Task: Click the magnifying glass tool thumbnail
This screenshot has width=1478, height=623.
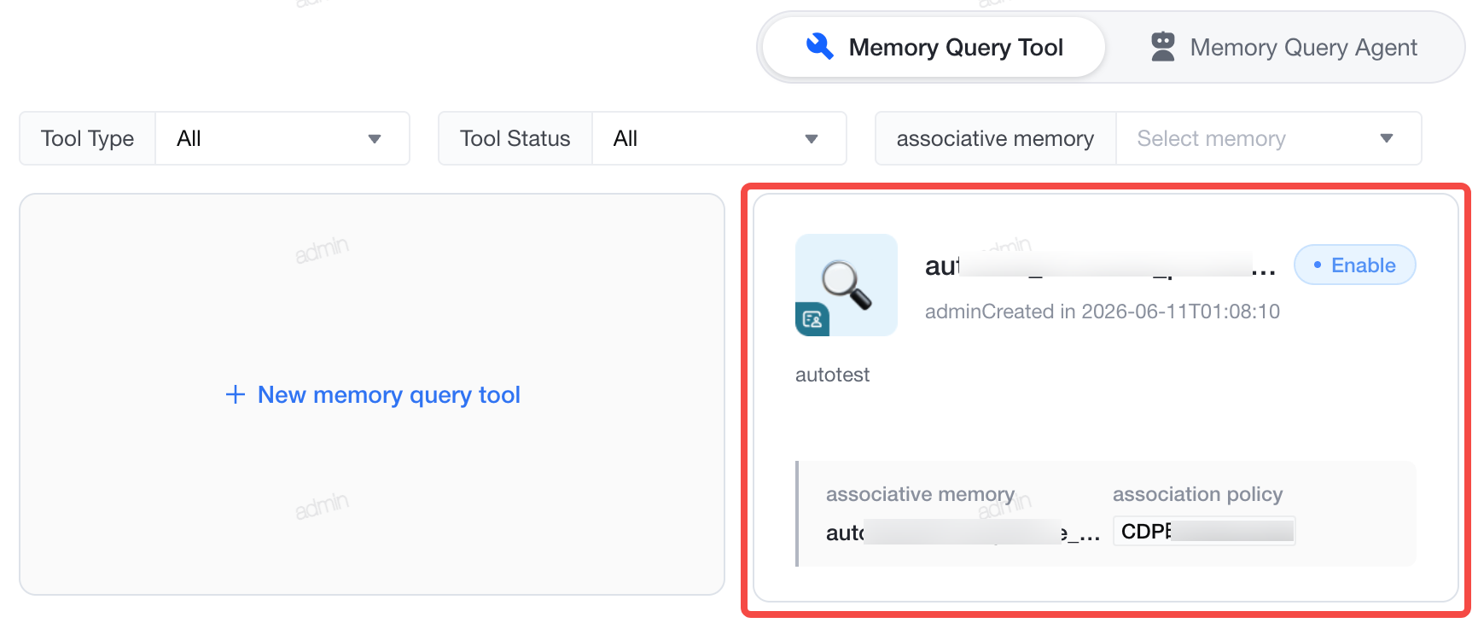Action: coord(847,285)
